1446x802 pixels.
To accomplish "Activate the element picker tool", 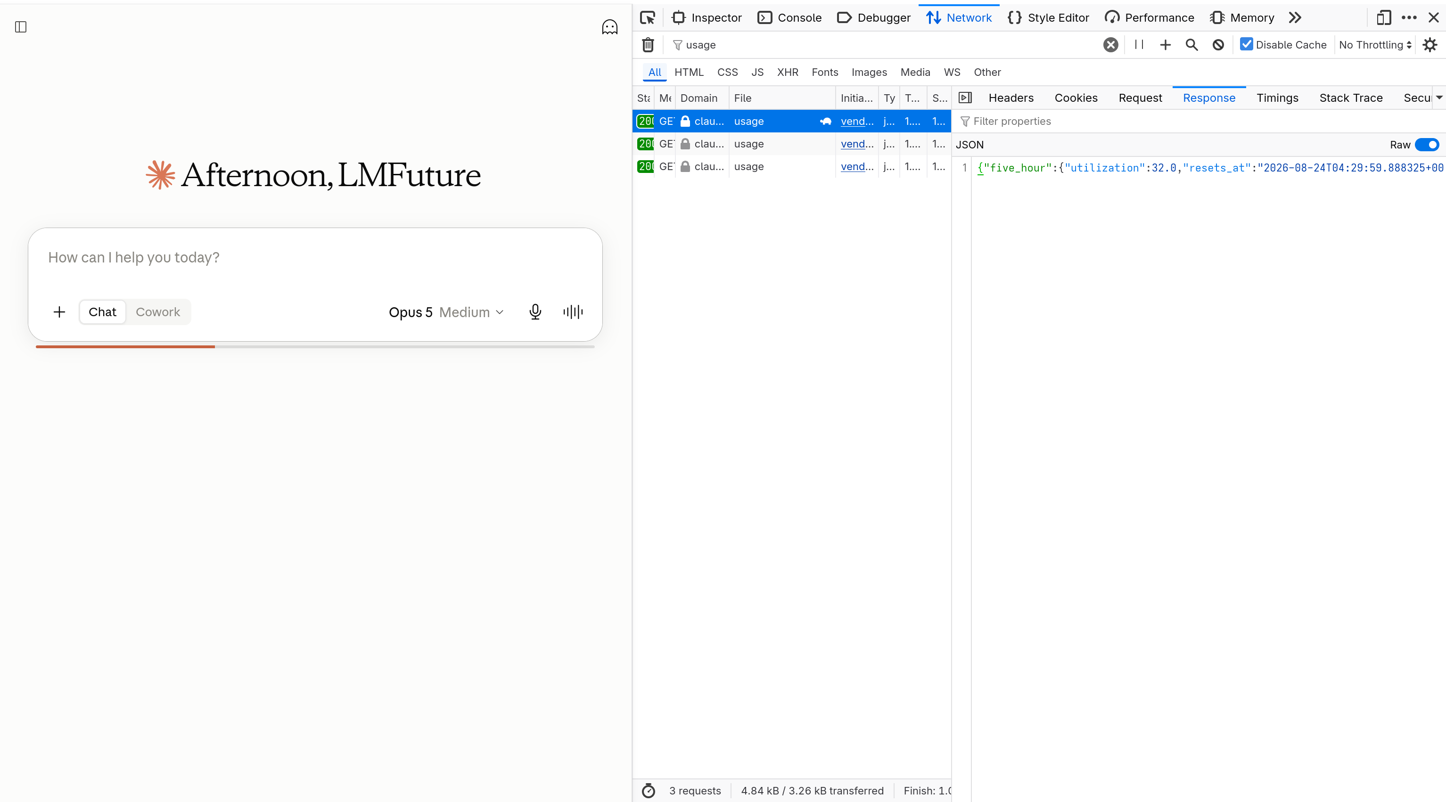I will 647,17.
